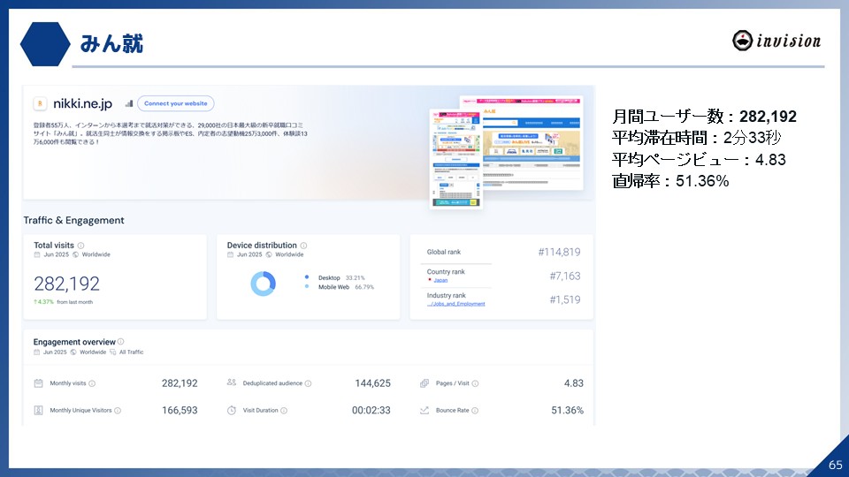Click the Country rank value #7,163
This screenshot has height=477, width=849.
click(x=565, y=276)
